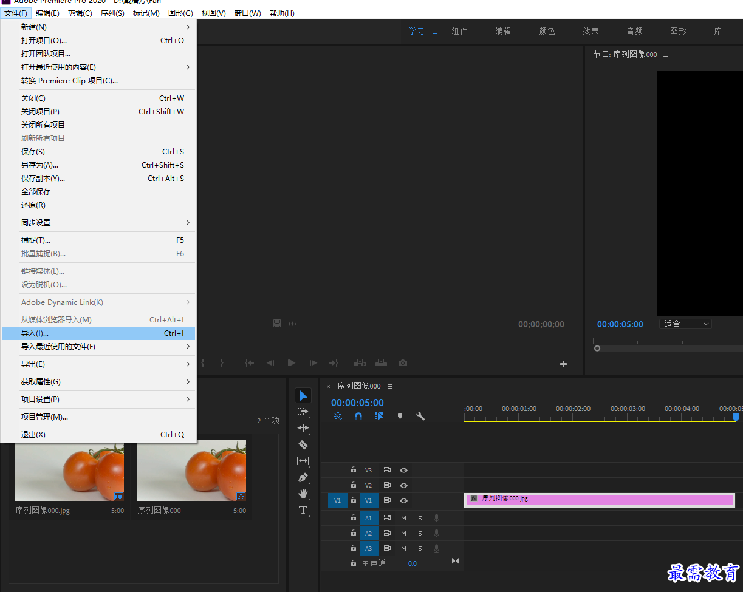Choose 保存(S) from File menu
Viewport: 743px width, 592px height.
[98, 151]
